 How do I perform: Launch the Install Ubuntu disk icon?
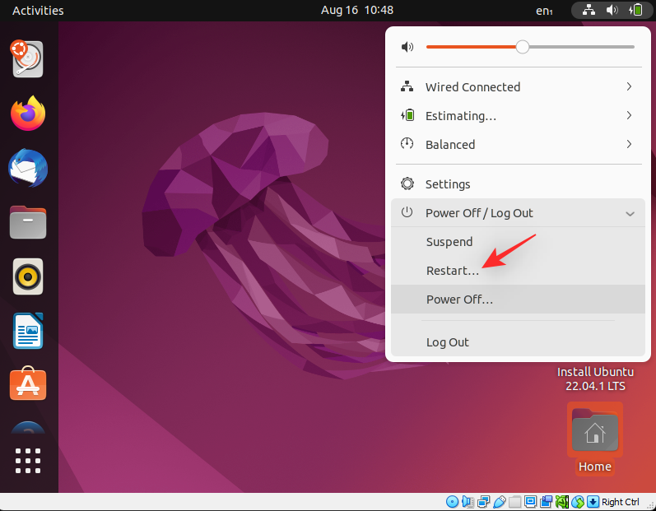click(x=28, y=59)
